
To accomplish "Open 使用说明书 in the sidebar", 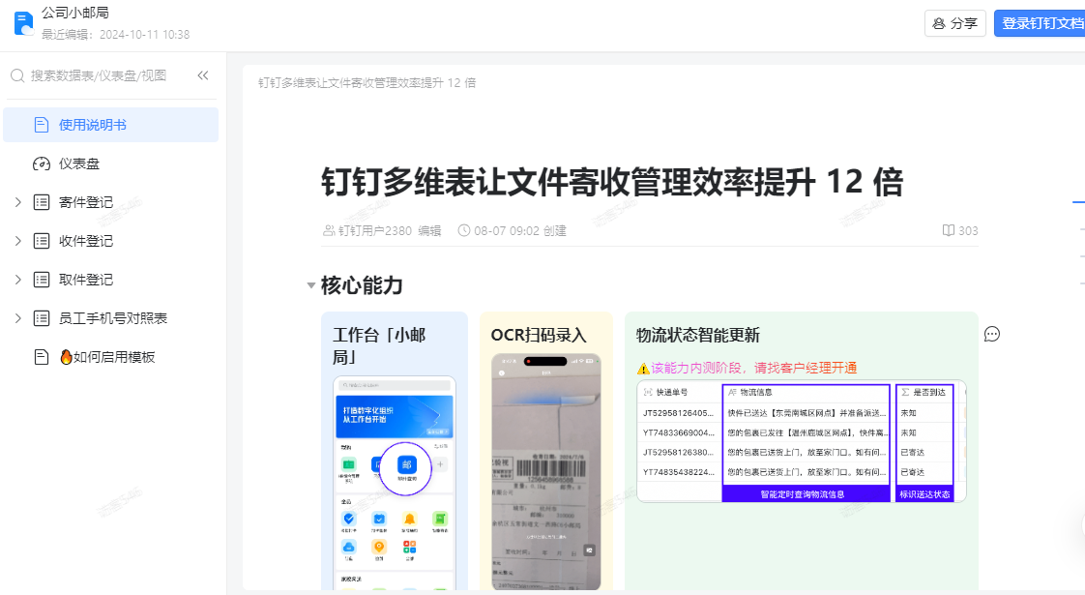I will point(110,125).
